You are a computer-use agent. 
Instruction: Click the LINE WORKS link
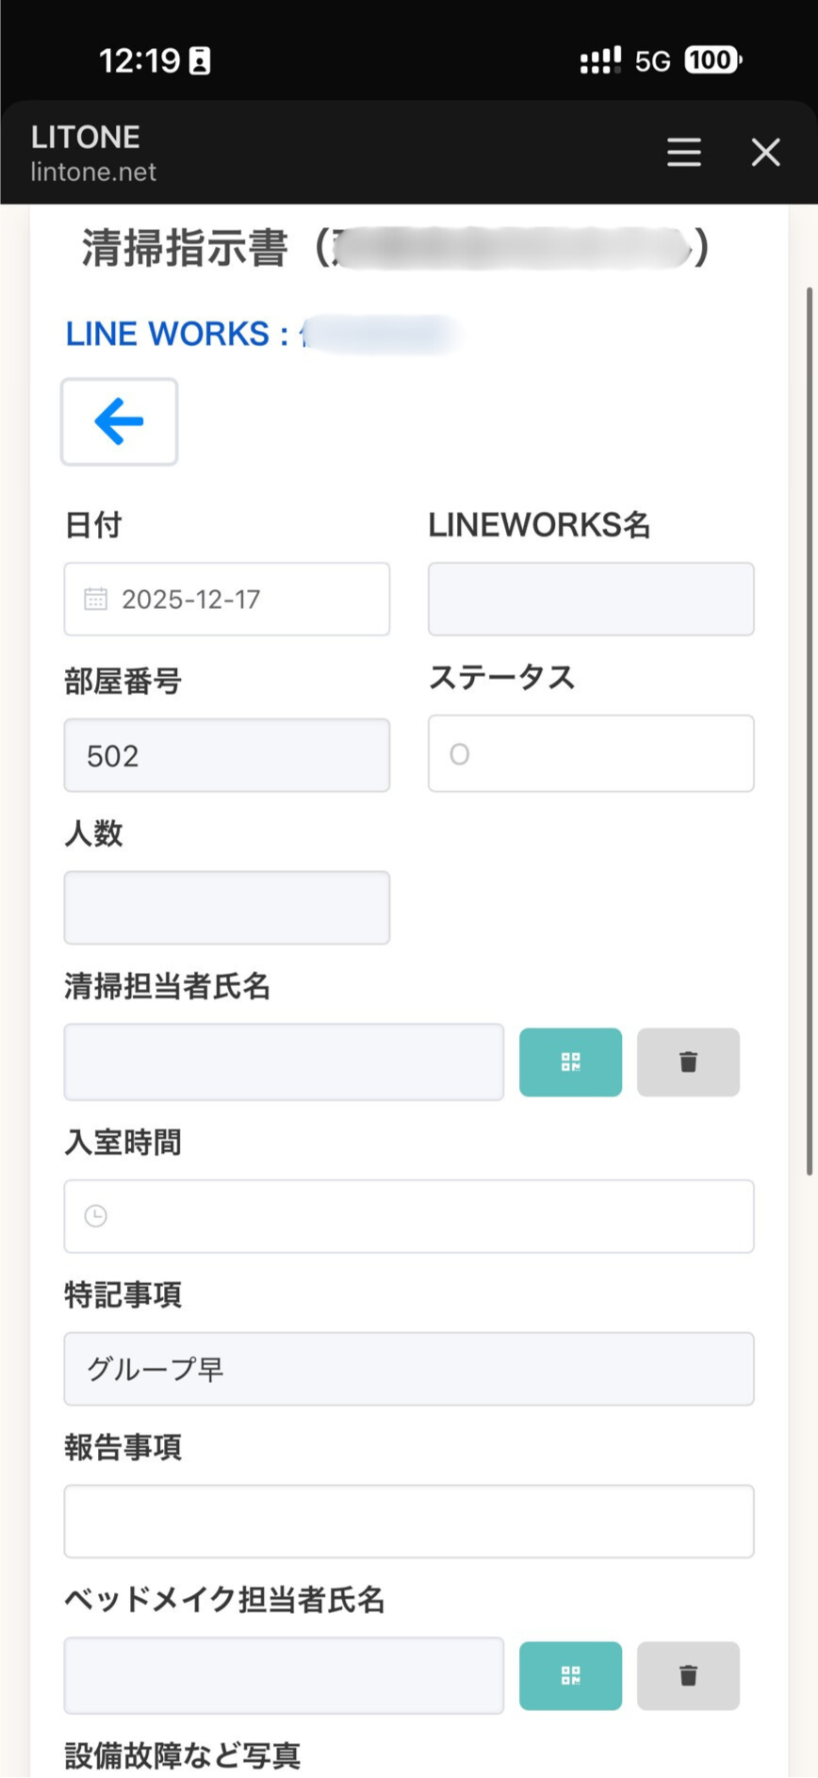(x=177, y=334)
